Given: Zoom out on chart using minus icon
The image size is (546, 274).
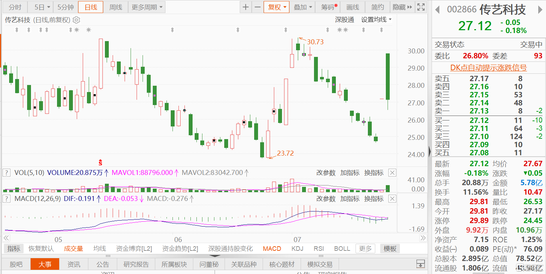Looking at the screenshot, I should pos(258,7).
